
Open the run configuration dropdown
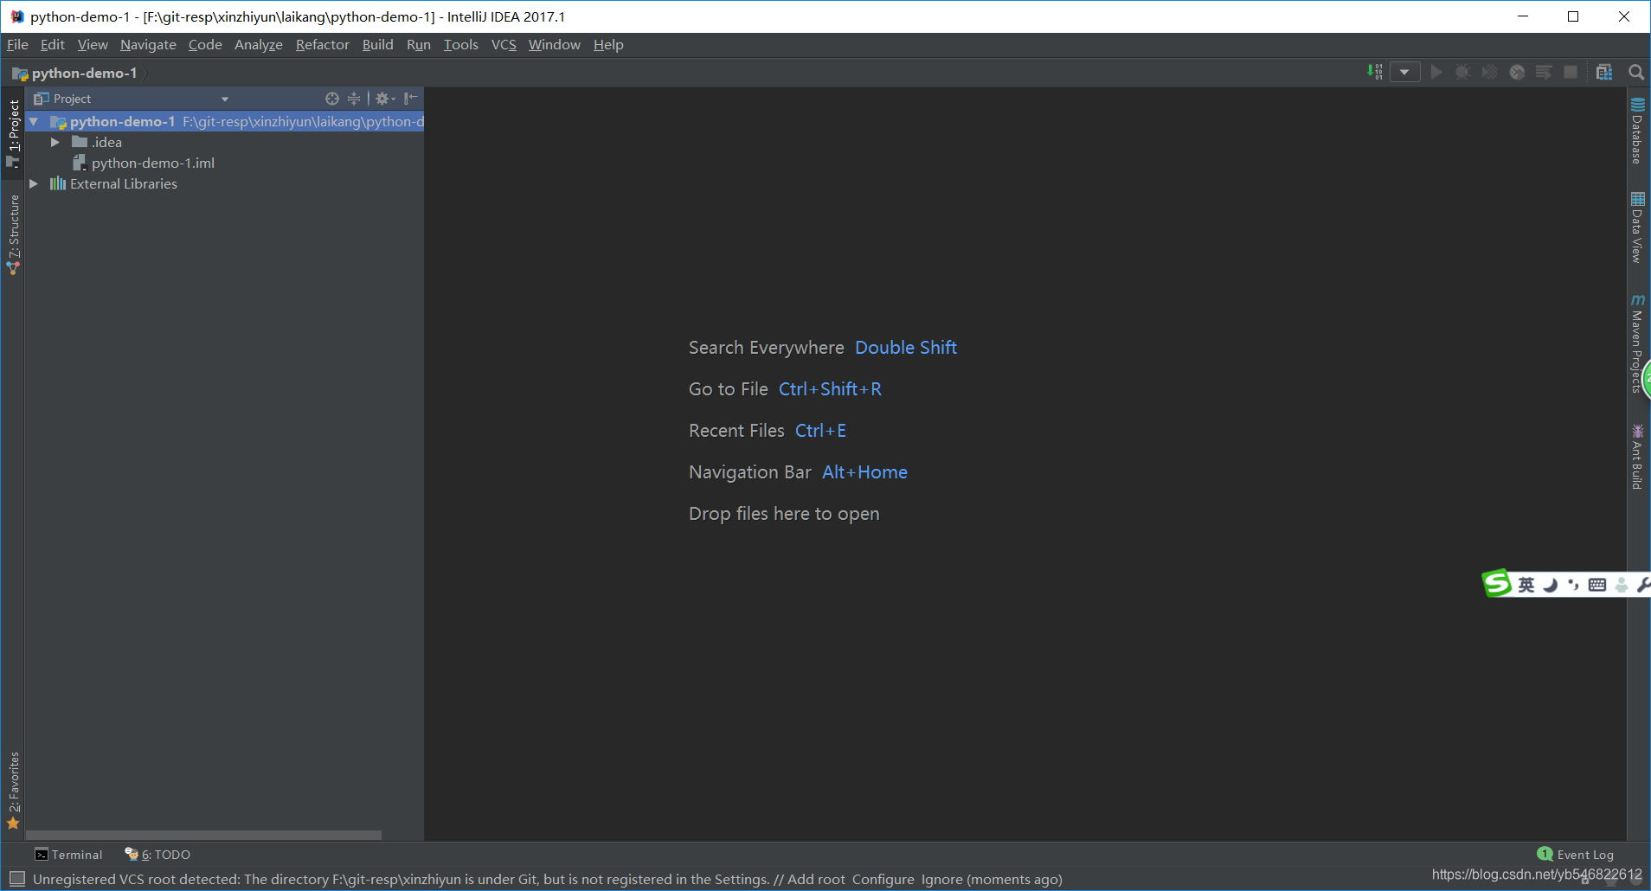(1404, 72)
